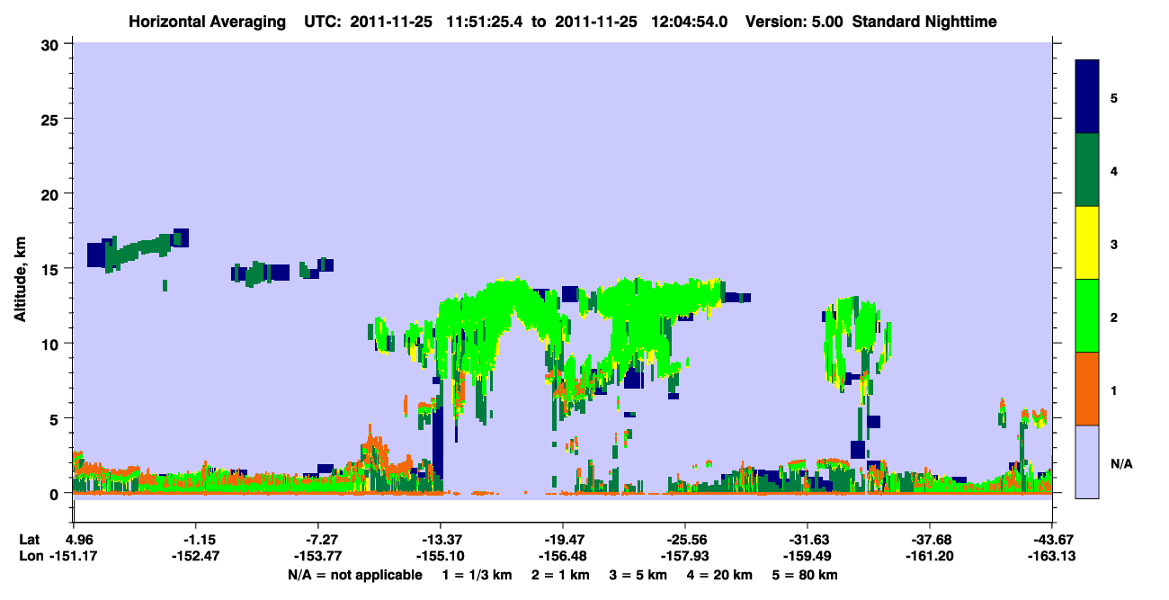Click 'N/A = not applicable' legend text
The width and height of the screenshot is (1169, 600).
(x=354, y=575)
